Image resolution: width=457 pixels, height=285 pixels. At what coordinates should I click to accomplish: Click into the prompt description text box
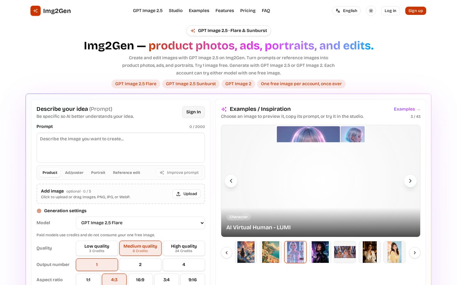(121, 148)
